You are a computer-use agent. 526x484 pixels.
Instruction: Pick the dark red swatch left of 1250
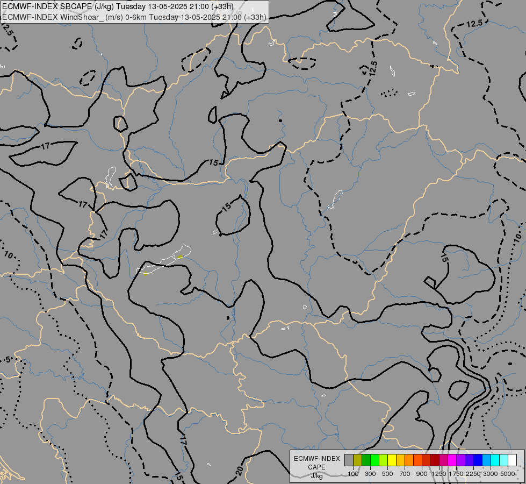point(435,460)
